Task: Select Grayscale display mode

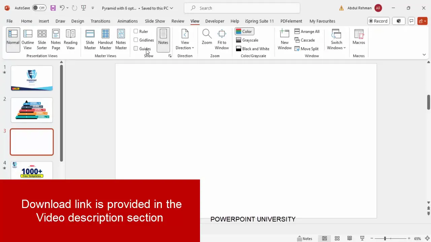Action: pos(247,40)
